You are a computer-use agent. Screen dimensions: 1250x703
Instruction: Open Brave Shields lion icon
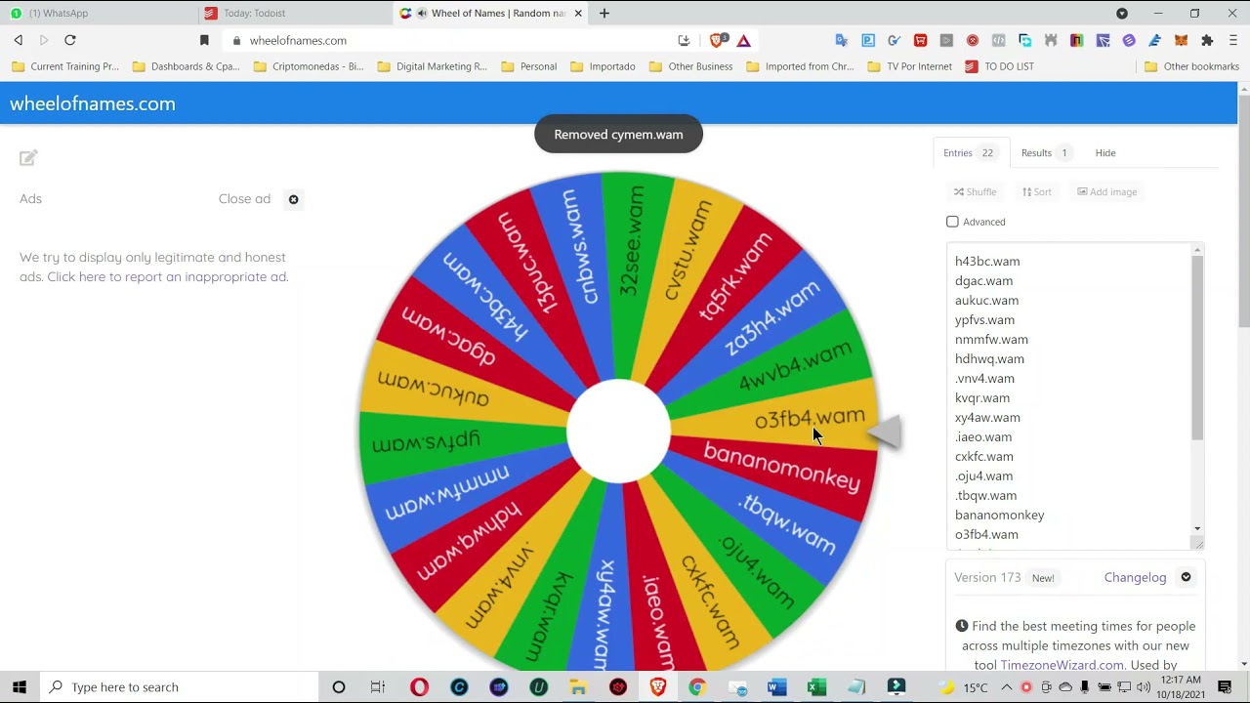pyautogui.click(x=718, y=40)
